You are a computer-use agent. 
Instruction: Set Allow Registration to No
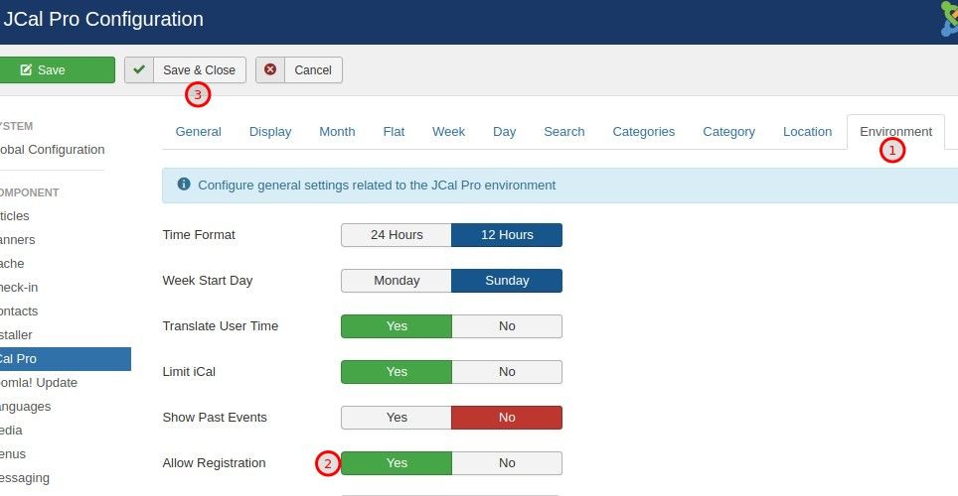pos(507,463)
